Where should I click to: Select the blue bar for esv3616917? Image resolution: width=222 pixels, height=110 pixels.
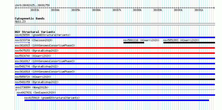click(x=115, y=64)
